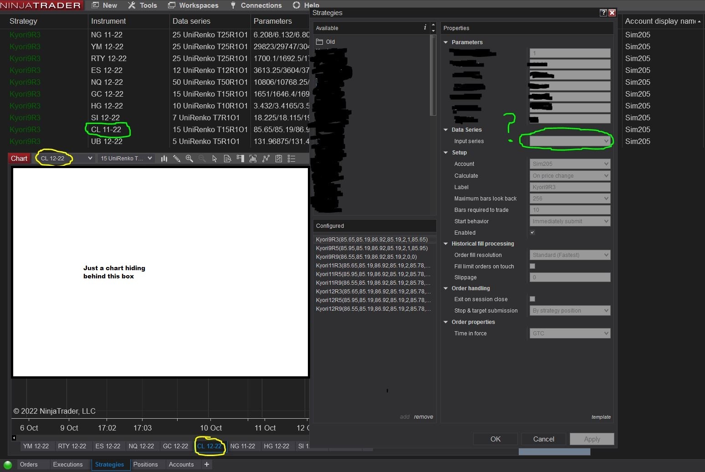
Task: Collapse the Setup section
Action: (446, 153)
